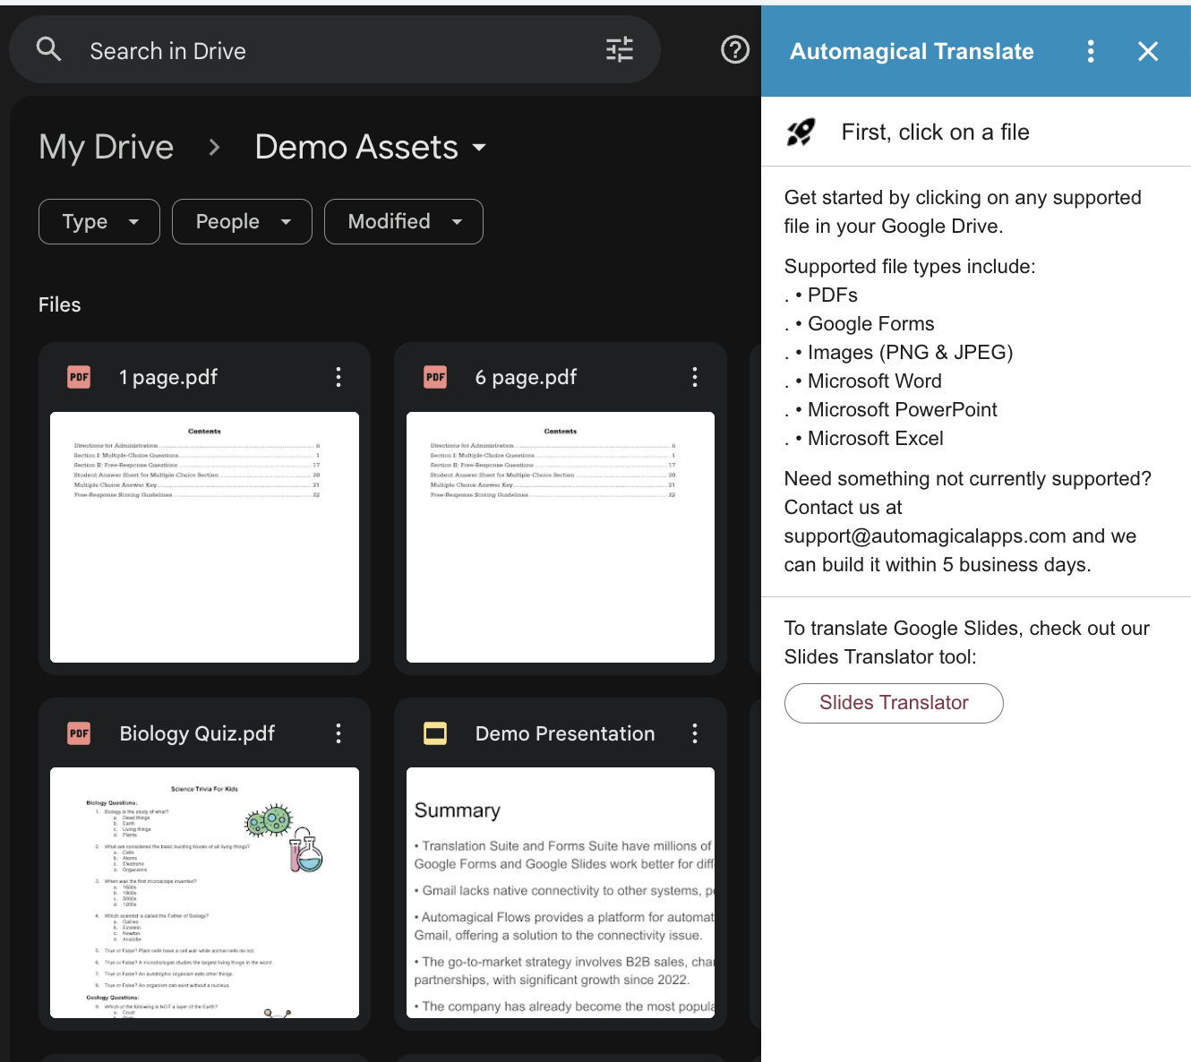Close the Automagical Translate side panel
The width and height of the screenshot is (1191, 1062).
(1147, 51)
